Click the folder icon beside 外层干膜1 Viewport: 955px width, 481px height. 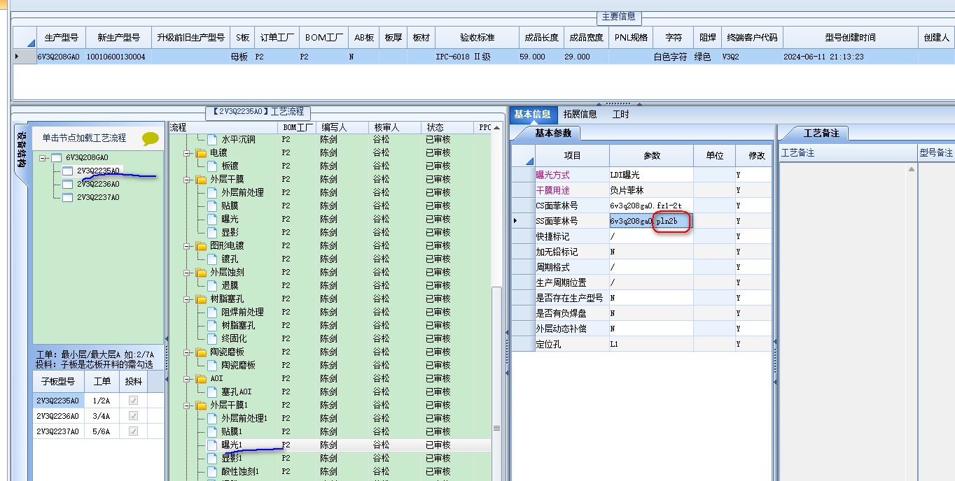[202, 405]
